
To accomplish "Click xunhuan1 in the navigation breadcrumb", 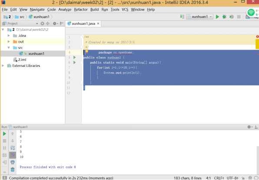I will pos(39,17).
